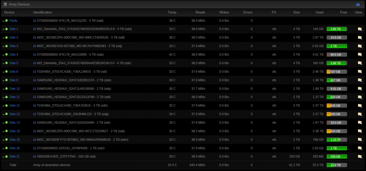
Task: Browse Disk 14 with its View icon
Action: [x=360, y=123]
